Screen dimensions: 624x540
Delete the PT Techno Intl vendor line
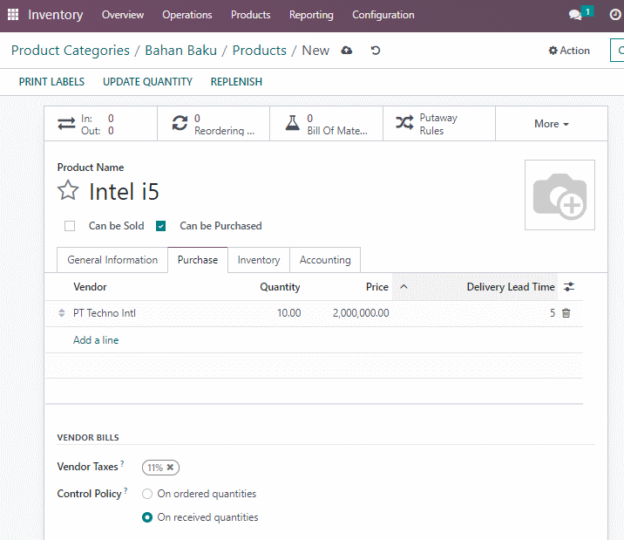(566, 313)
